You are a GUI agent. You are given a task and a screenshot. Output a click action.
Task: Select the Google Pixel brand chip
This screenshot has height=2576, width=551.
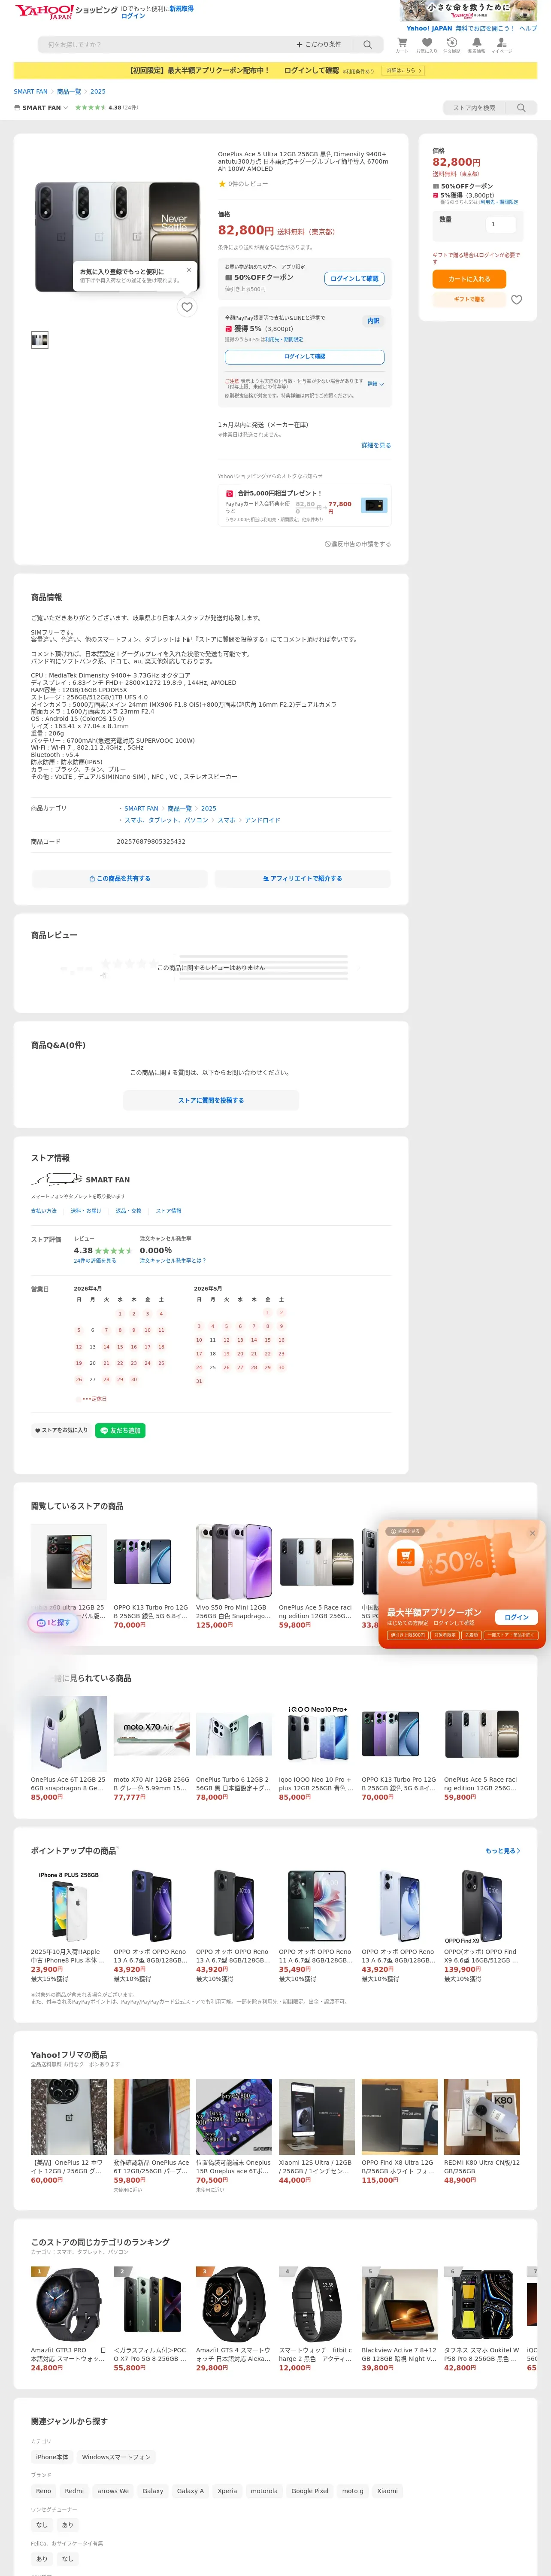pos(310,2491)
